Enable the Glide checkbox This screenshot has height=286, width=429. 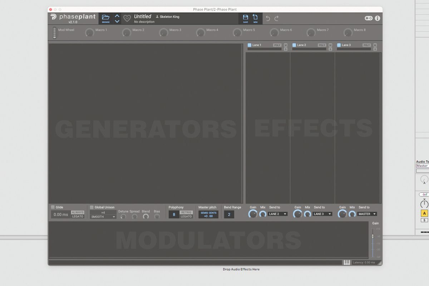pos(53,207)
